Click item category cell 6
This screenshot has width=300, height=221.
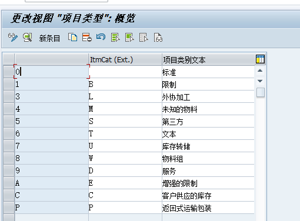52,133
